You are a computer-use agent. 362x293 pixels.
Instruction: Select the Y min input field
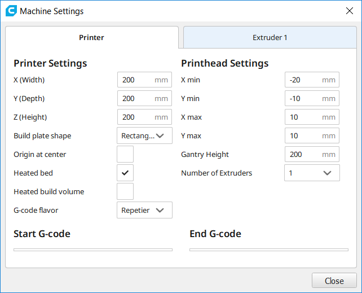(304, 98)
